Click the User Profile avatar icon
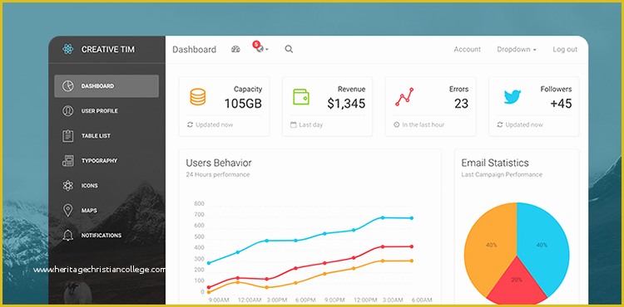The height and width of the screenshot is (307, 624). [68, 111]
